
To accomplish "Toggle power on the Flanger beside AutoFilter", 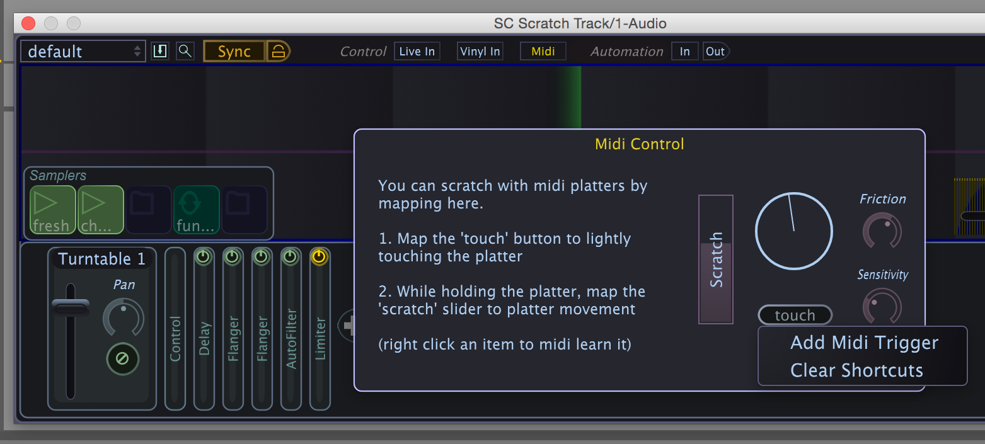I will pos(262,257).
